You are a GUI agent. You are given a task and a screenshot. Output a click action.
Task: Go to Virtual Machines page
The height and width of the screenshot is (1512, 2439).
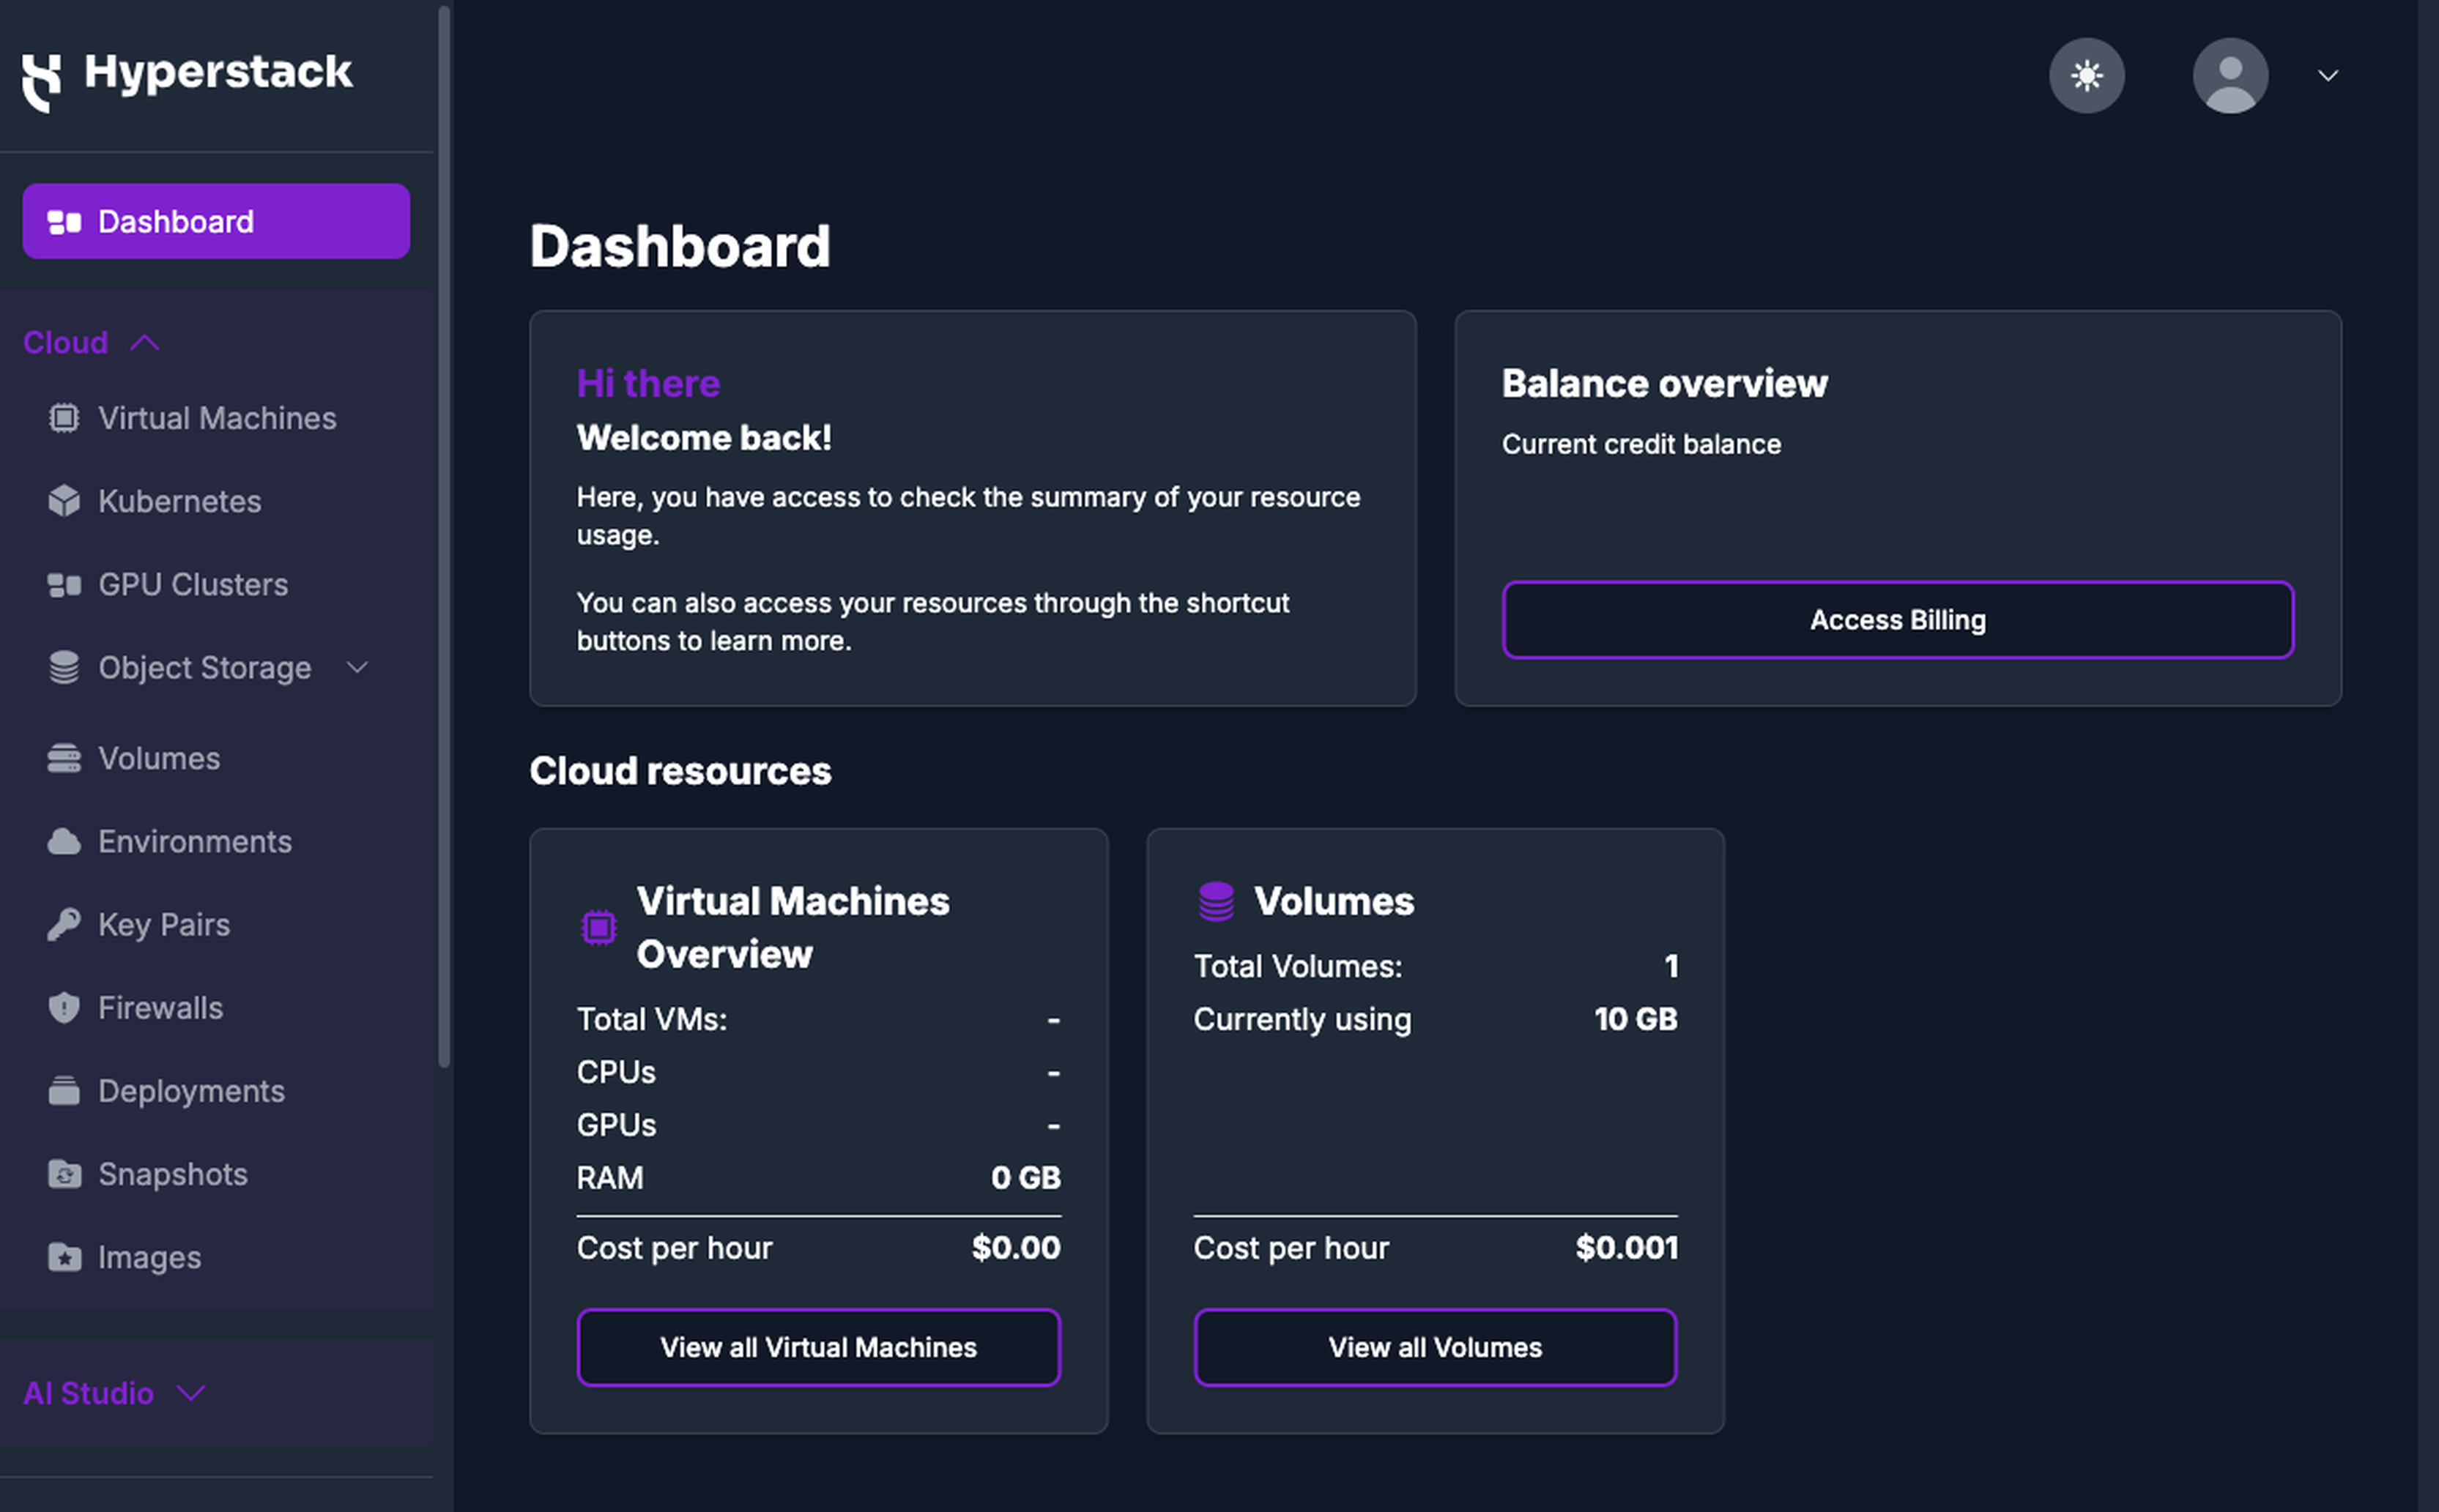(x=217, y=418)
